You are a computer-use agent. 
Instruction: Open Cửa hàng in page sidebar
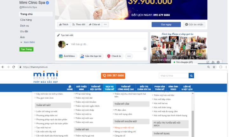point(26,20)
